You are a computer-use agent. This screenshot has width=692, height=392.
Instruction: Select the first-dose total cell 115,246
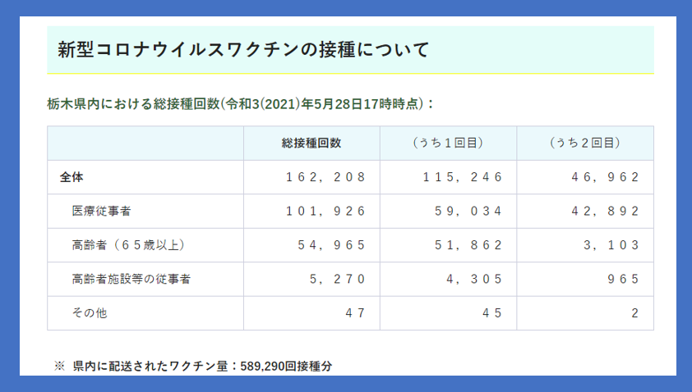pyautogui.click(x=463, y=176)
